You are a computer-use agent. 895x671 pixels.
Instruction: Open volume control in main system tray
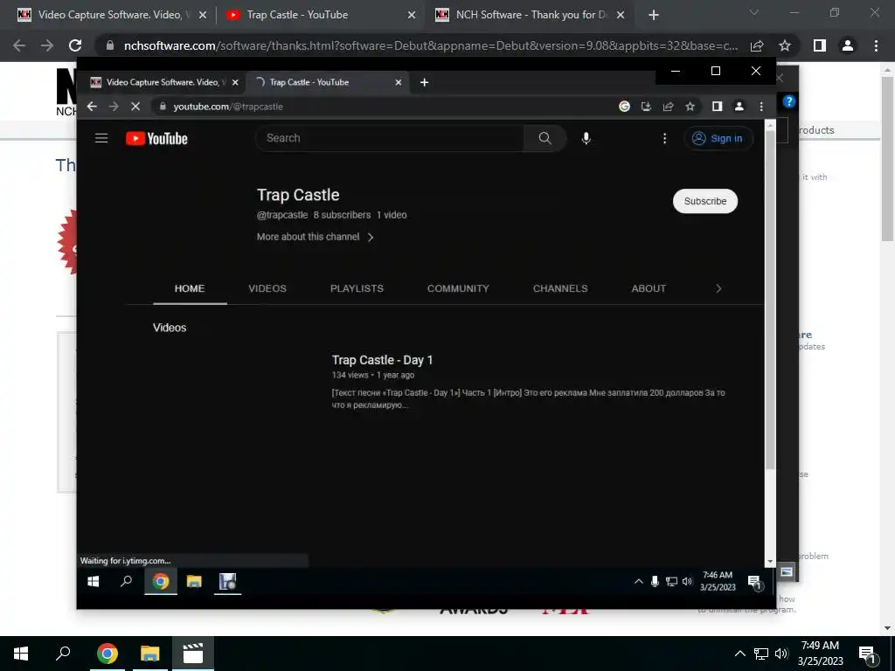781,654
